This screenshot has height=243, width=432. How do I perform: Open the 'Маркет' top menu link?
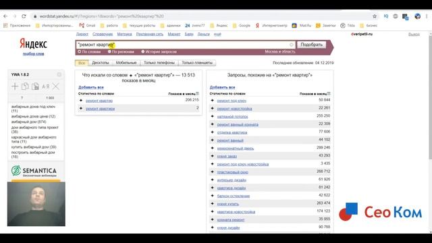(x=174, y=34)
